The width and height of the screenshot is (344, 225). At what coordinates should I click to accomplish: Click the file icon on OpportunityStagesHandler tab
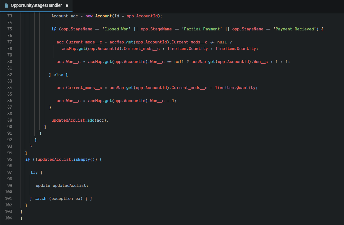[7, 6]
